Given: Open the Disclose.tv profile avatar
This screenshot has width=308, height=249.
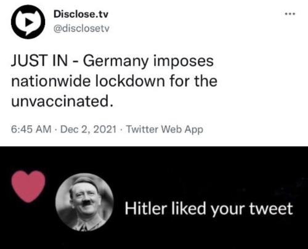Looking at the screenshot, I should coord(28,22).
